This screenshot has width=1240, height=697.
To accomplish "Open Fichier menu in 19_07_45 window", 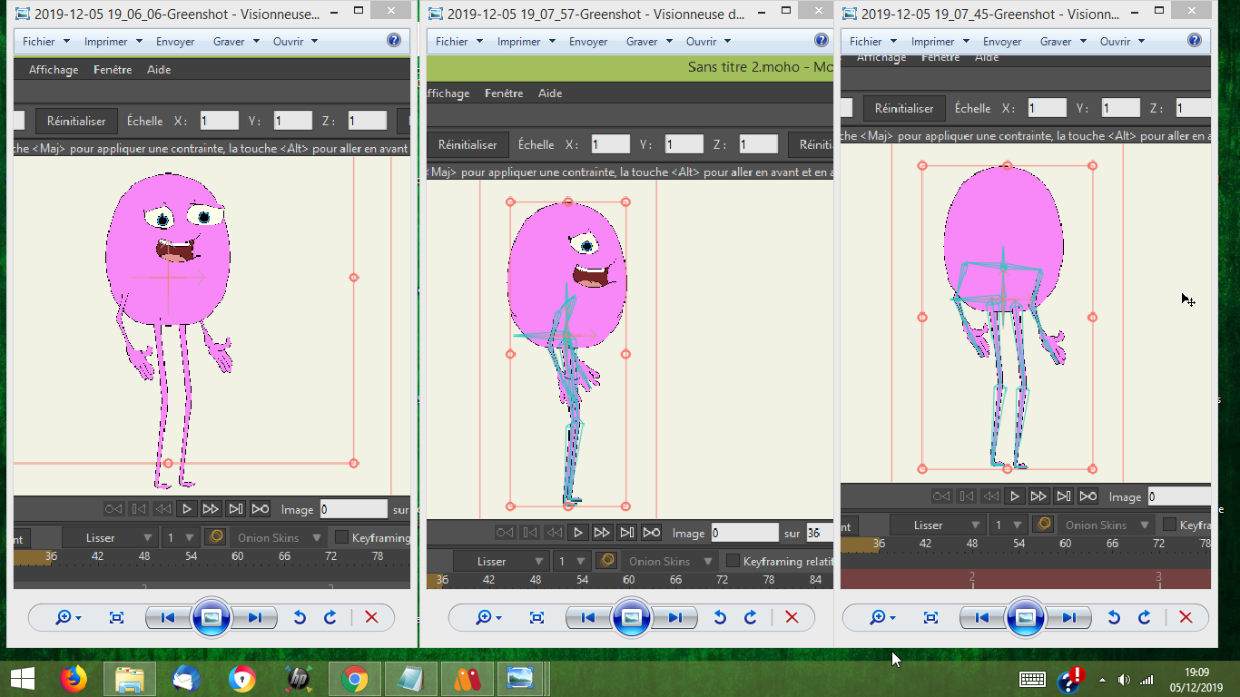I will click(x=872, y=42).
